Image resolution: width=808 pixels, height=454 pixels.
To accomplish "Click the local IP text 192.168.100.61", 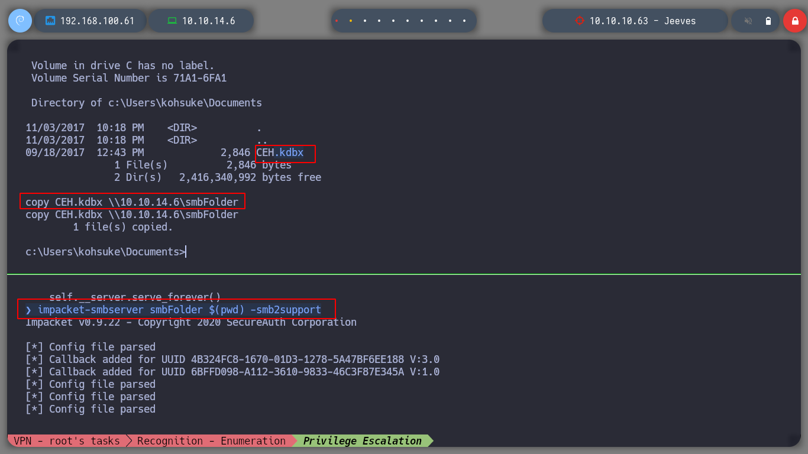I will pos(98,21).
